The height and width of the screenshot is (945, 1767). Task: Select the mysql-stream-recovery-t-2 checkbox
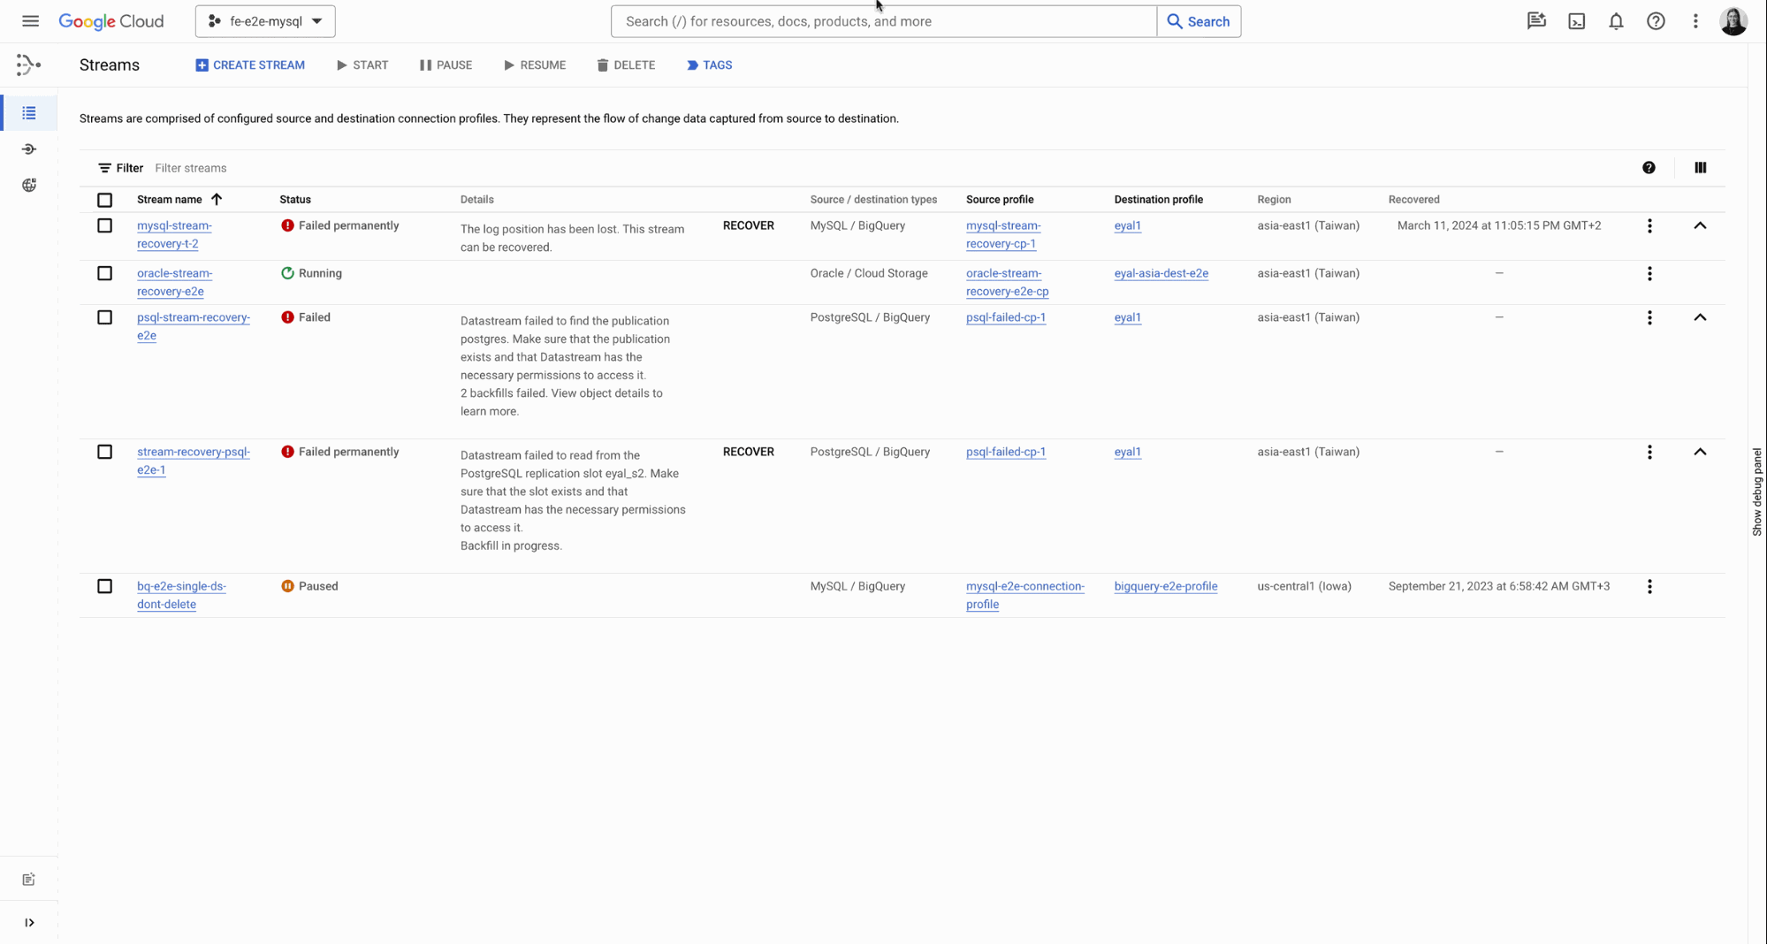(104, 226)
